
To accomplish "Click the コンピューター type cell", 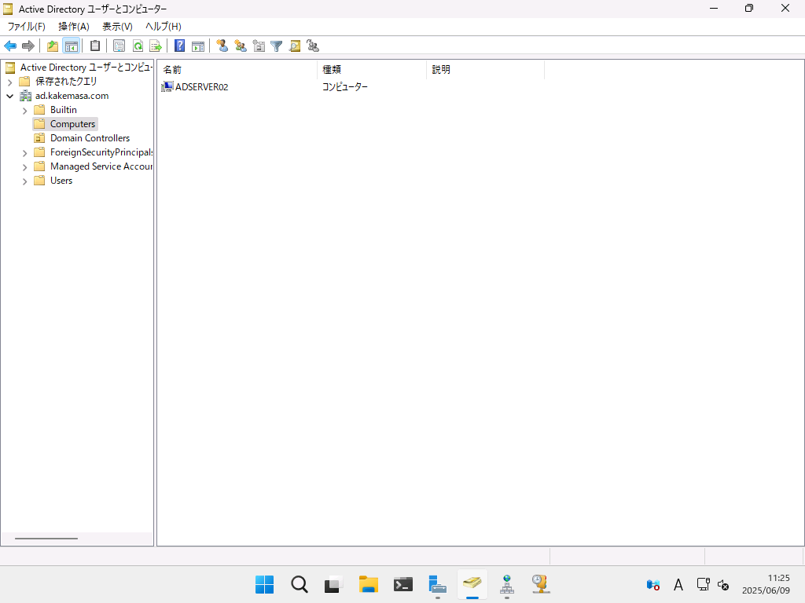I will [344, 86].
